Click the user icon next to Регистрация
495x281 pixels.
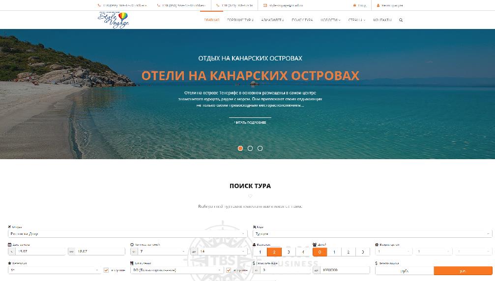(378, 5)
